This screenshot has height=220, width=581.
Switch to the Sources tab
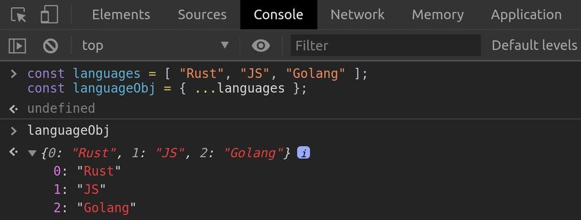click(x=202, y=15)
